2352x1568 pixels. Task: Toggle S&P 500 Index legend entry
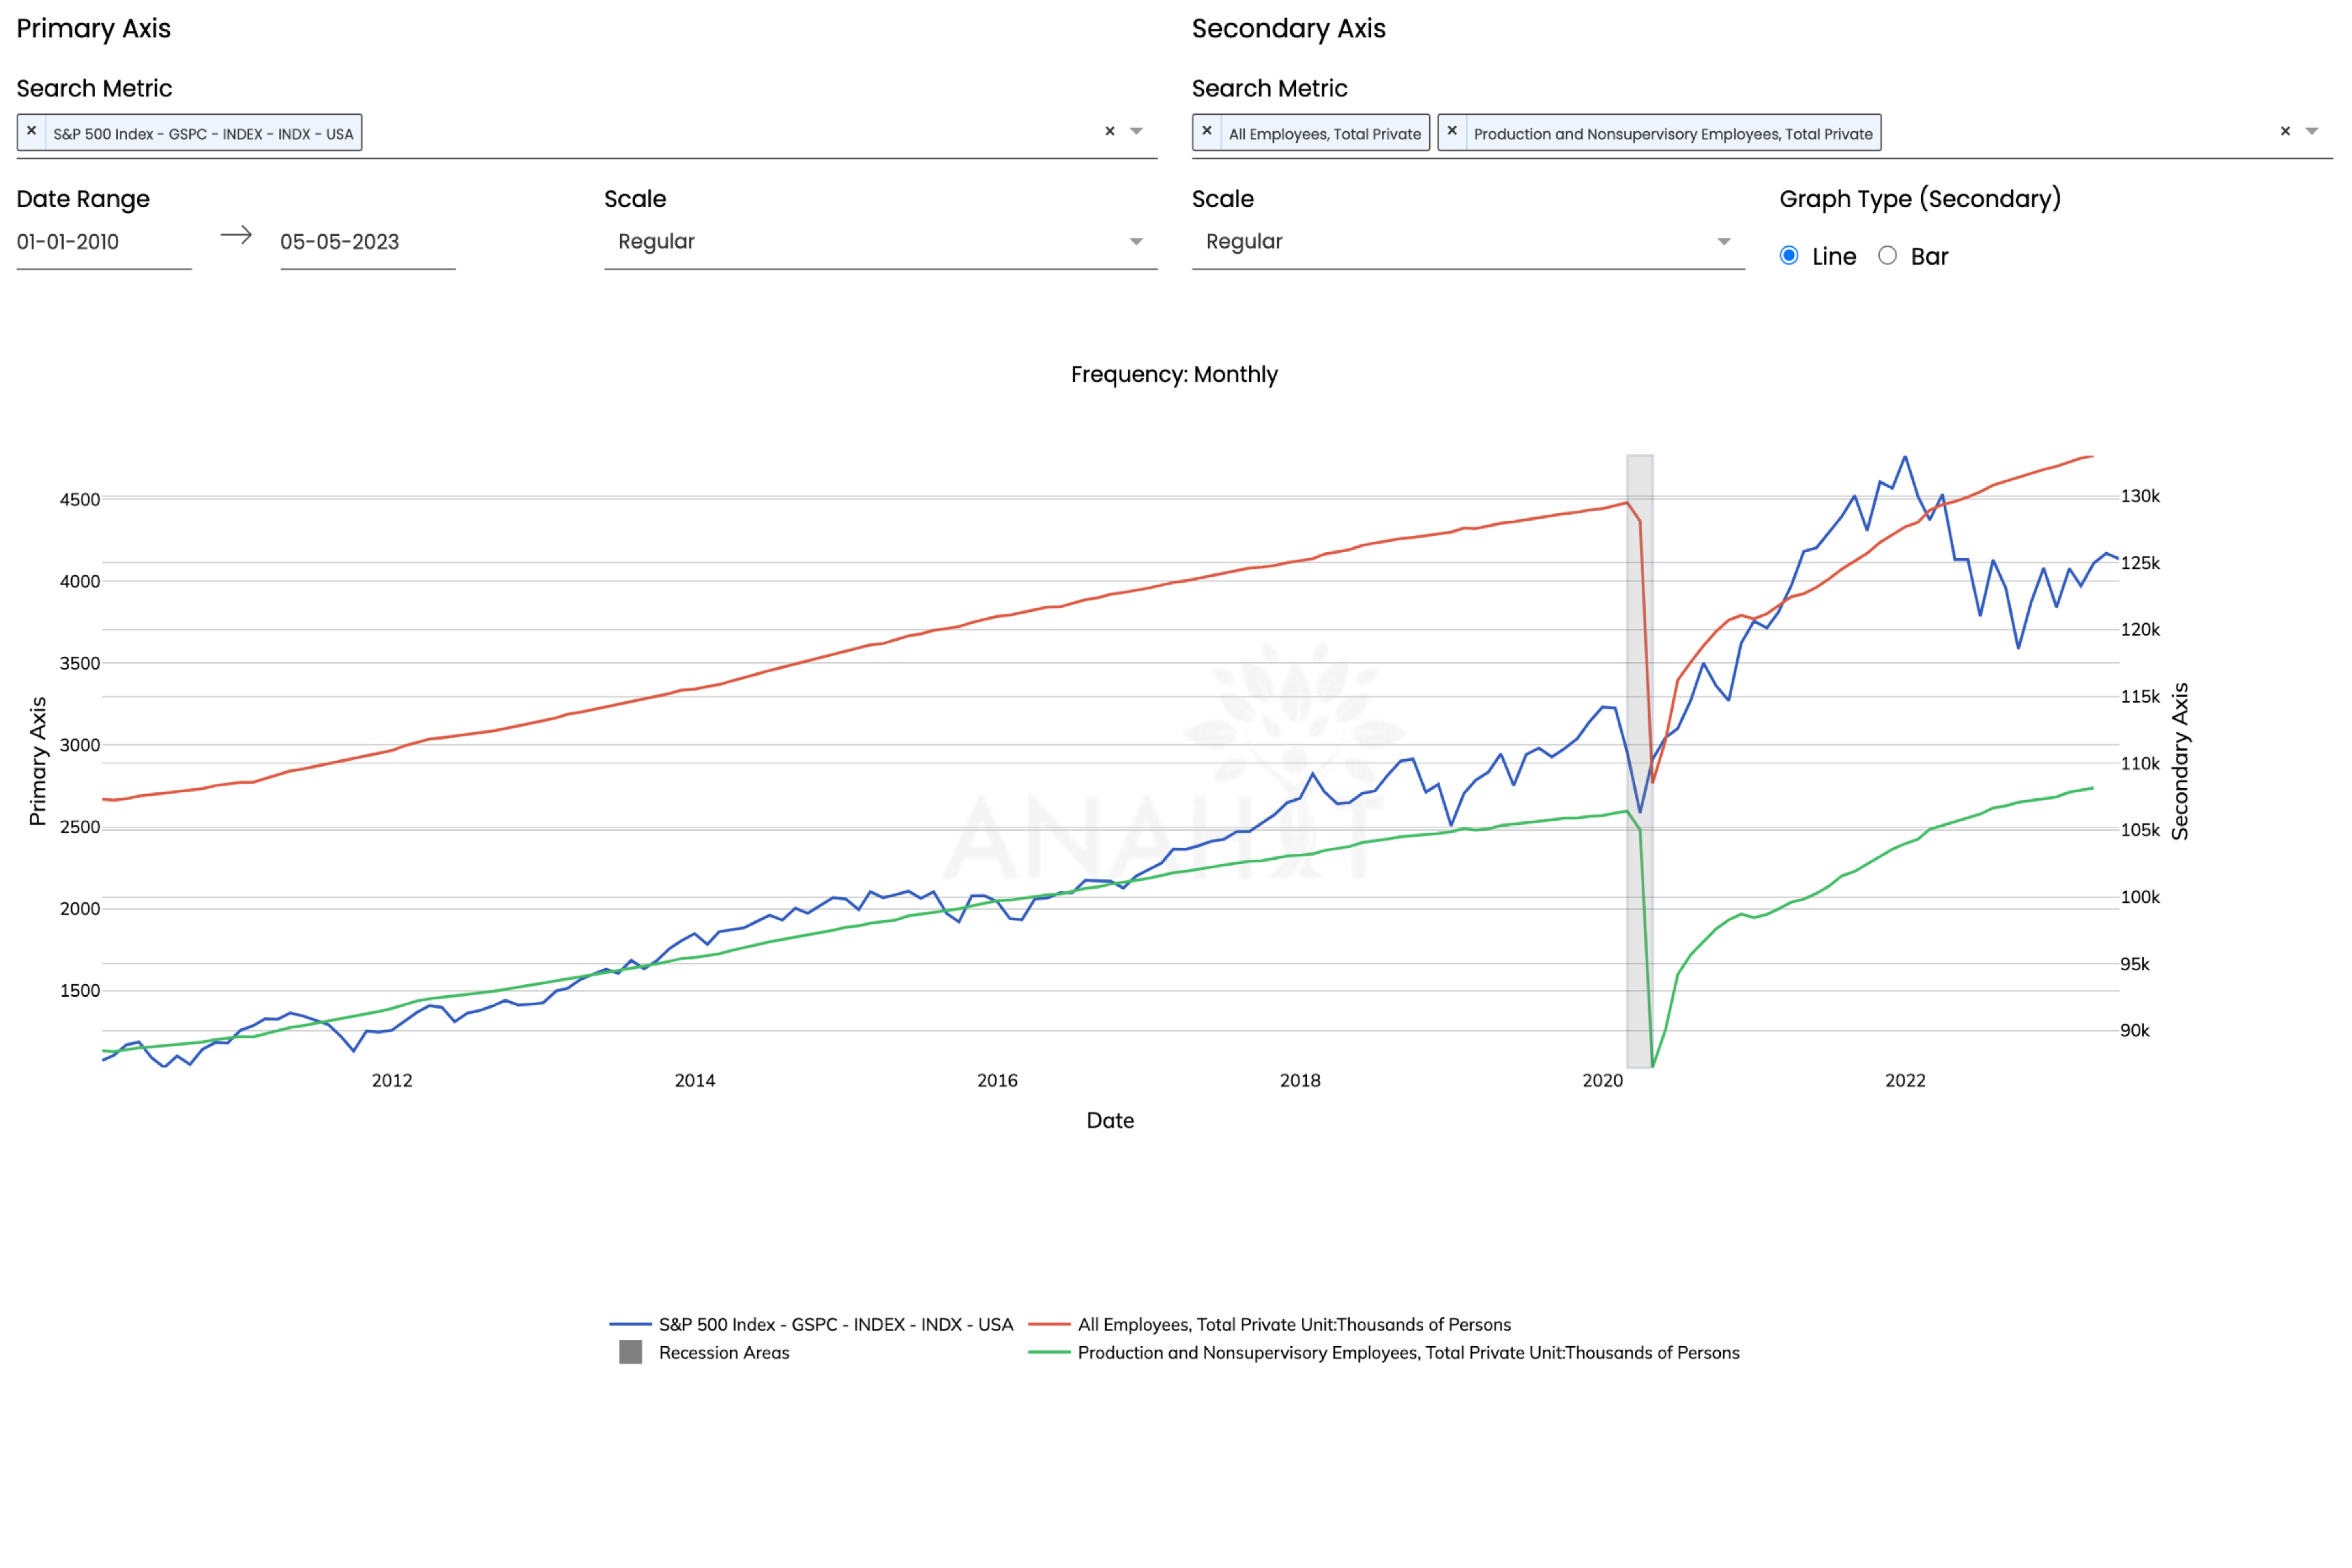(835, 1325)
